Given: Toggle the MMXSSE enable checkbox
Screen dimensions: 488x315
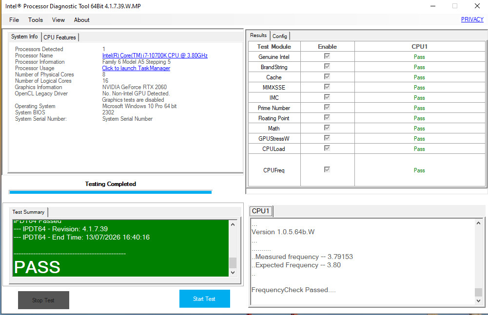Looking at the screenshot, I should click(327, 87).
